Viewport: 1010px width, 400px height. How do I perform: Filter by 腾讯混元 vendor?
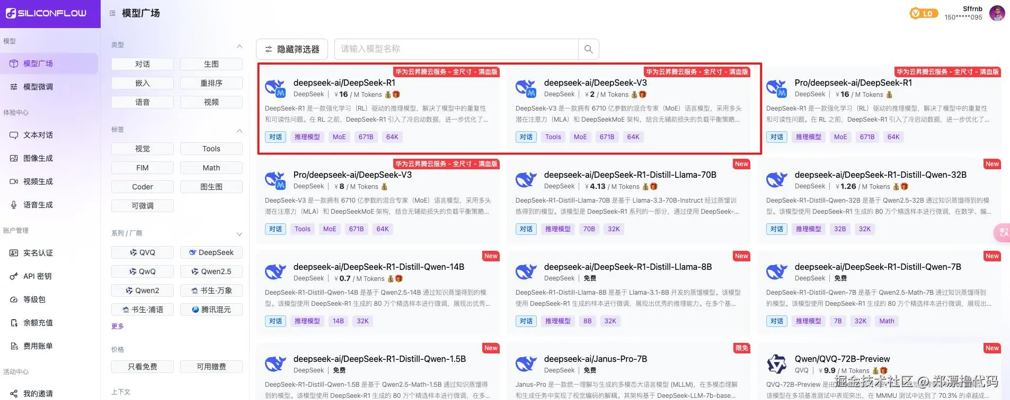pos(211,310)
